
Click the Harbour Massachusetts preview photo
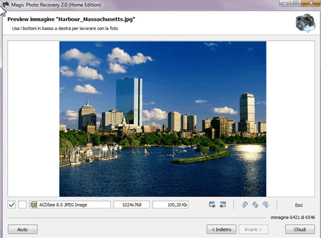point(163,119)
